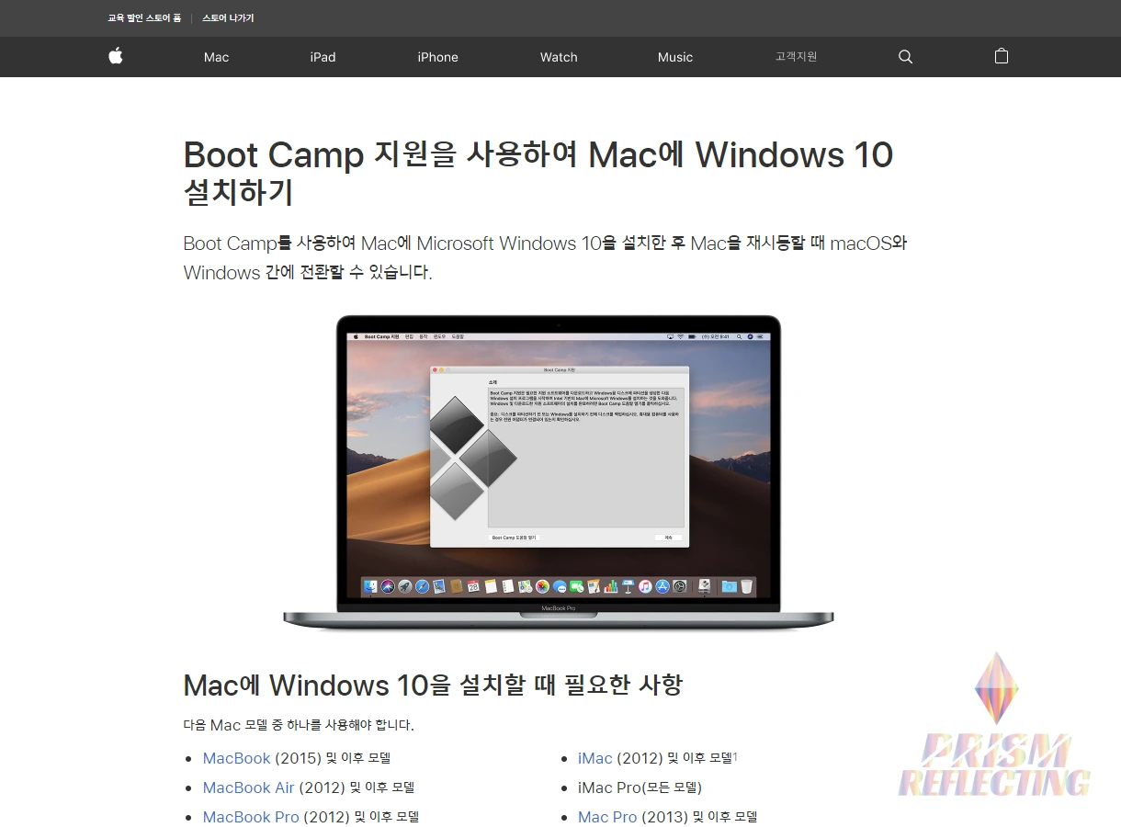Image resolution: width=1121 pixels, height=827 pixels.
Task: Click the iMac Pro(모든 모델) list item
Action: [640, 787]
